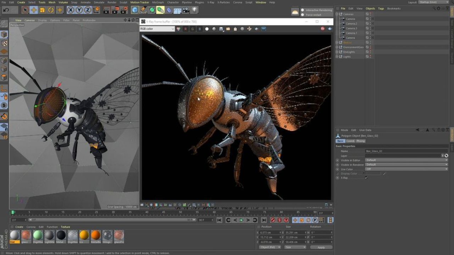Open the Cameras menu in viewport
Image resolution: width=454 pixels, height=255 pixels.
(29, 20)
